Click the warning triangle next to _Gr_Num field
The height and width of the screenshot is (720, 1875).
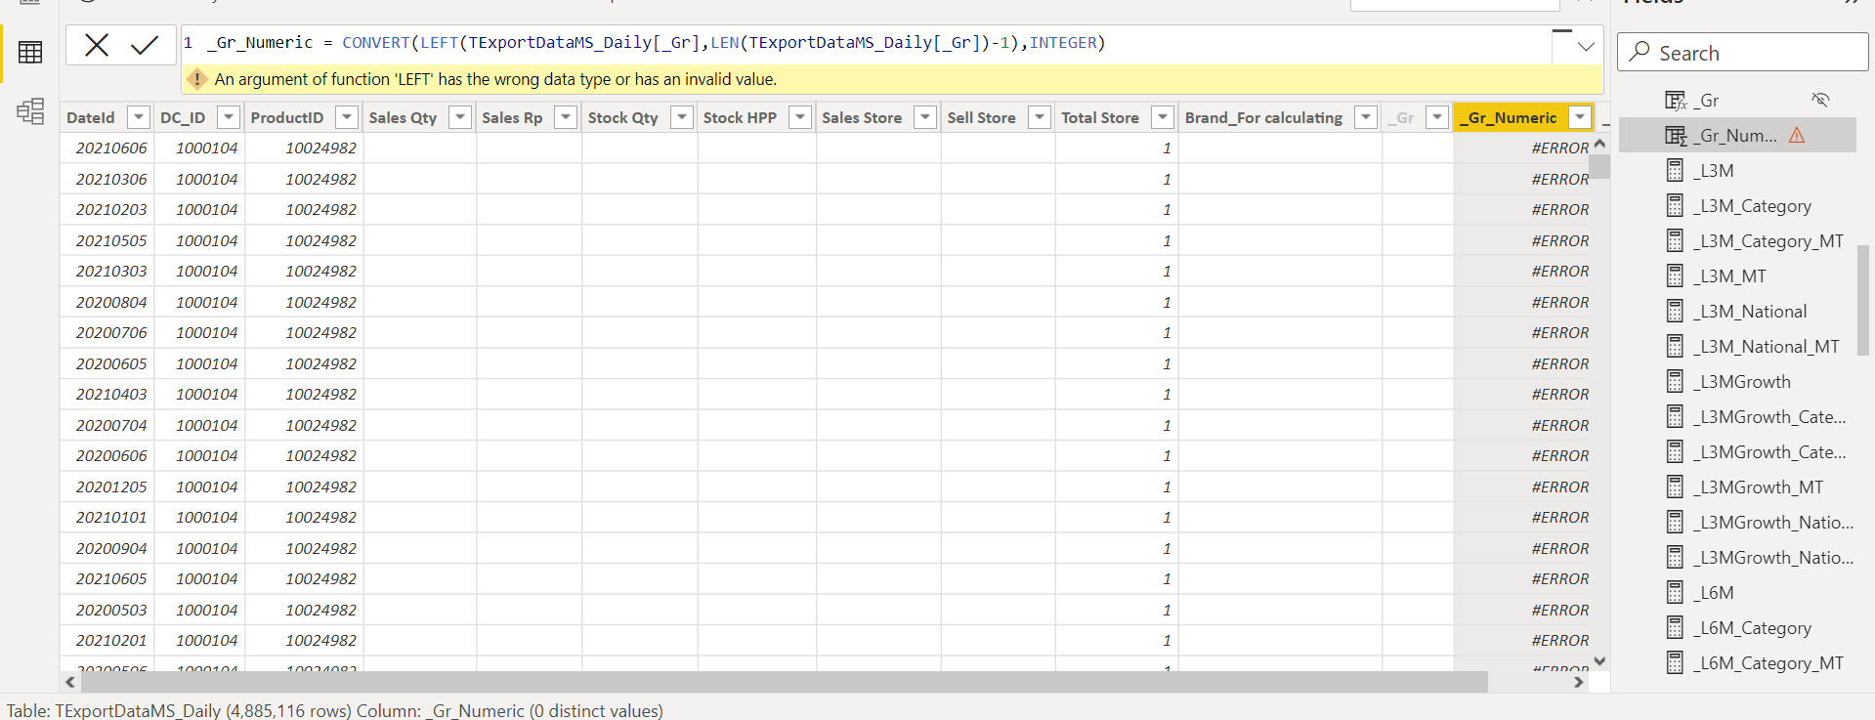(1797, 135)
